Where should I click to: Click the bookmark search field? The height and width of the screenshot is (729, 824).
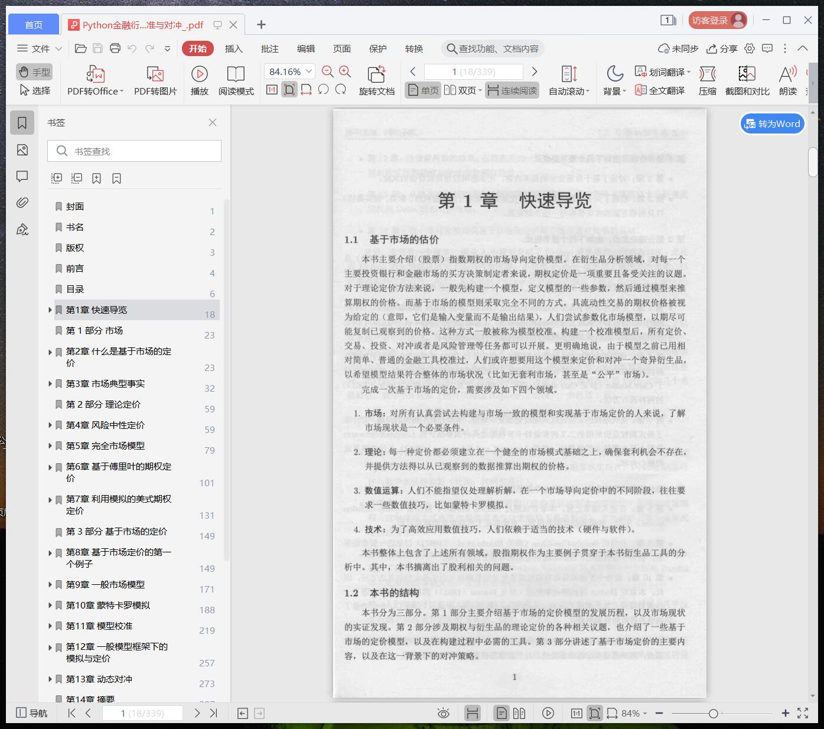click(x=134, y=151)
